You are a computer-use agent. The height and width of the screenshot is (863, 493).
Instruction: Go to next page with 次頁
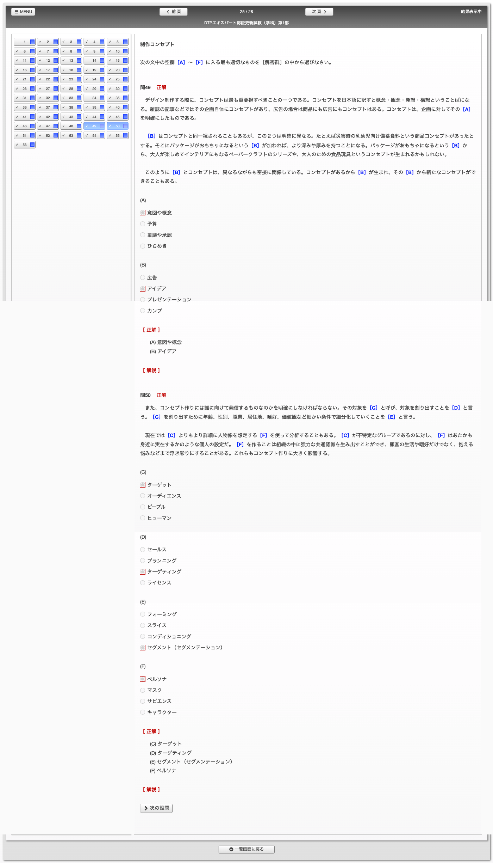pyautogui.click(x=319, y=12)
